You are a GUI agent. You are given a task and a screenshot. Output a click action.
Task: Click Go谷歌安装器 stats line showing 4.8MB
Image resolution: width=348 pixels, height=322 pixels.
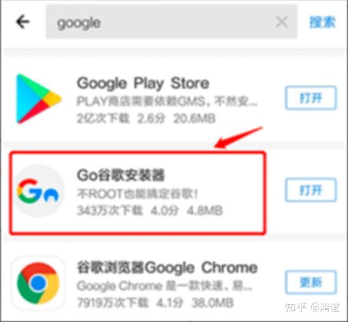[x=150, y=210]
